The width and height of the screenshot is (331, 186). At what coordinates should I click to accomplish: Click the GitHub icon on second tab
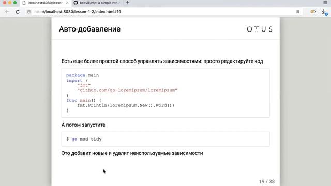(x=76, y=3)
